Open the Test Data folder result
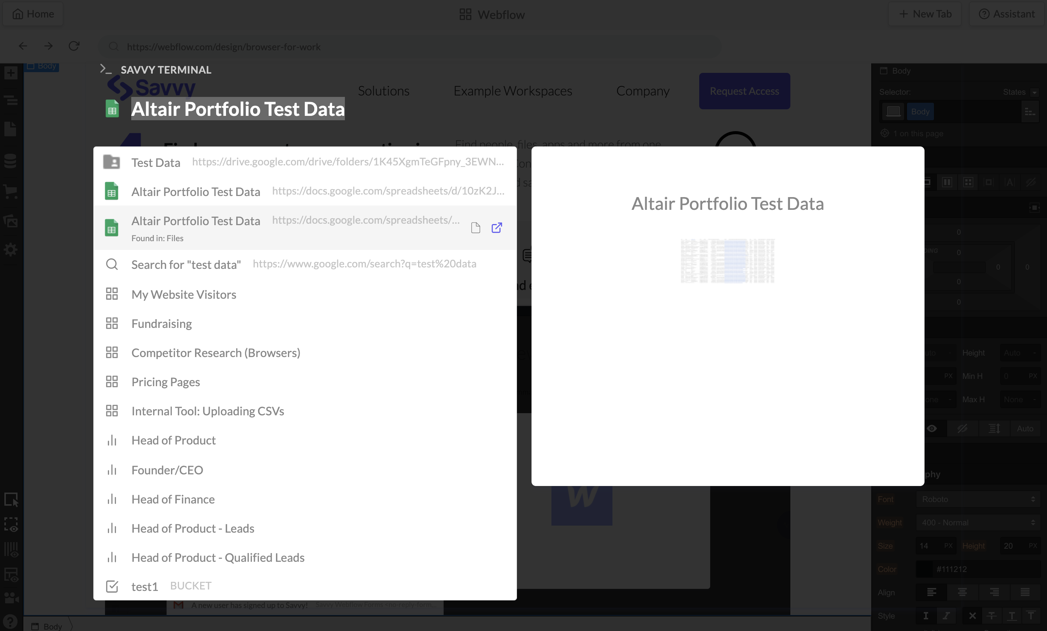 coord(305,162)
